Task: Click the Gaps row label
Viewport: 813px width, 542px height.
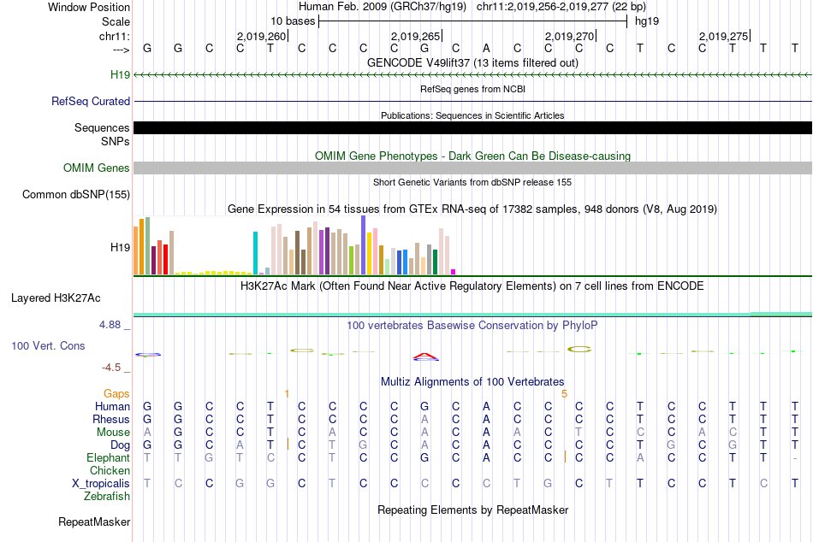Action: 116,394
